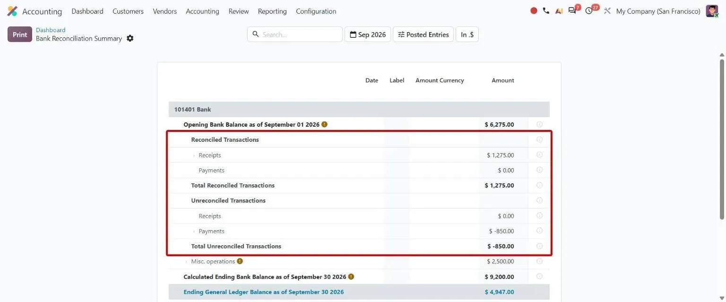The width and height of the screenshot is (726, 302).
Task: Click the $ 4,947.00 ledger balance amount
Action: [500, 292]
